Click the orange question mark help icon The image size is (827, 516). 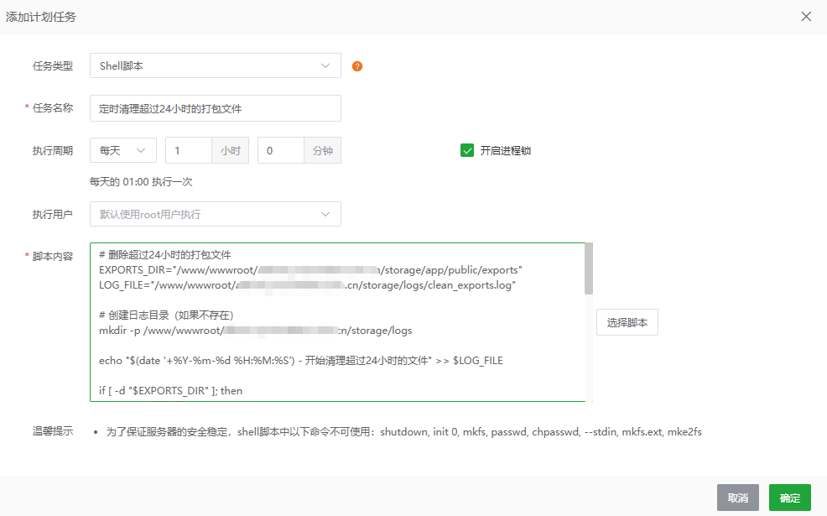[x=356, y=65]
